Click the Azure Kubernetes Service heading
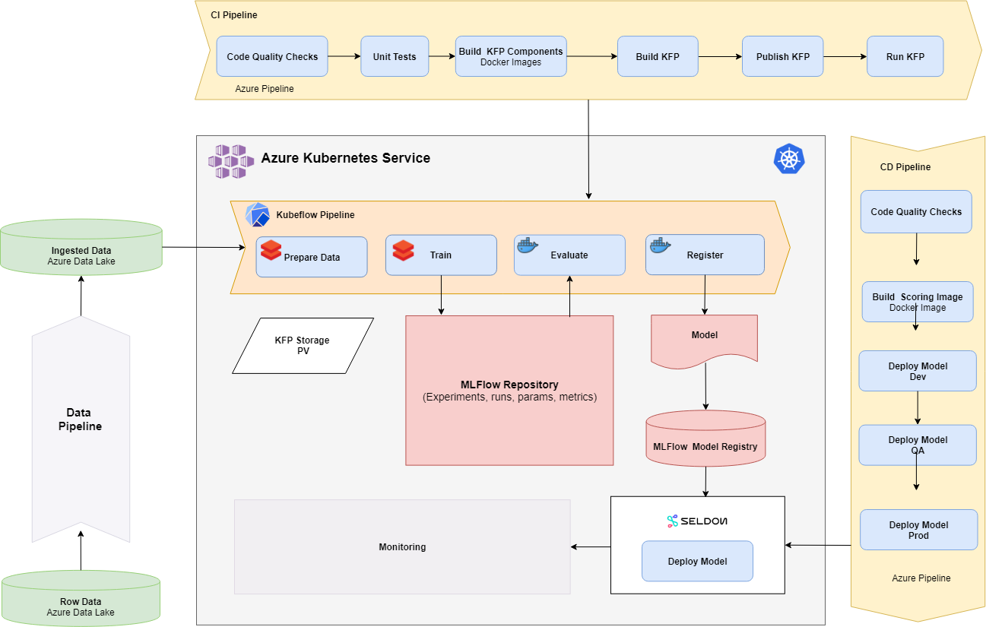This screenshot has width=986, height=627. coord(346,158)
